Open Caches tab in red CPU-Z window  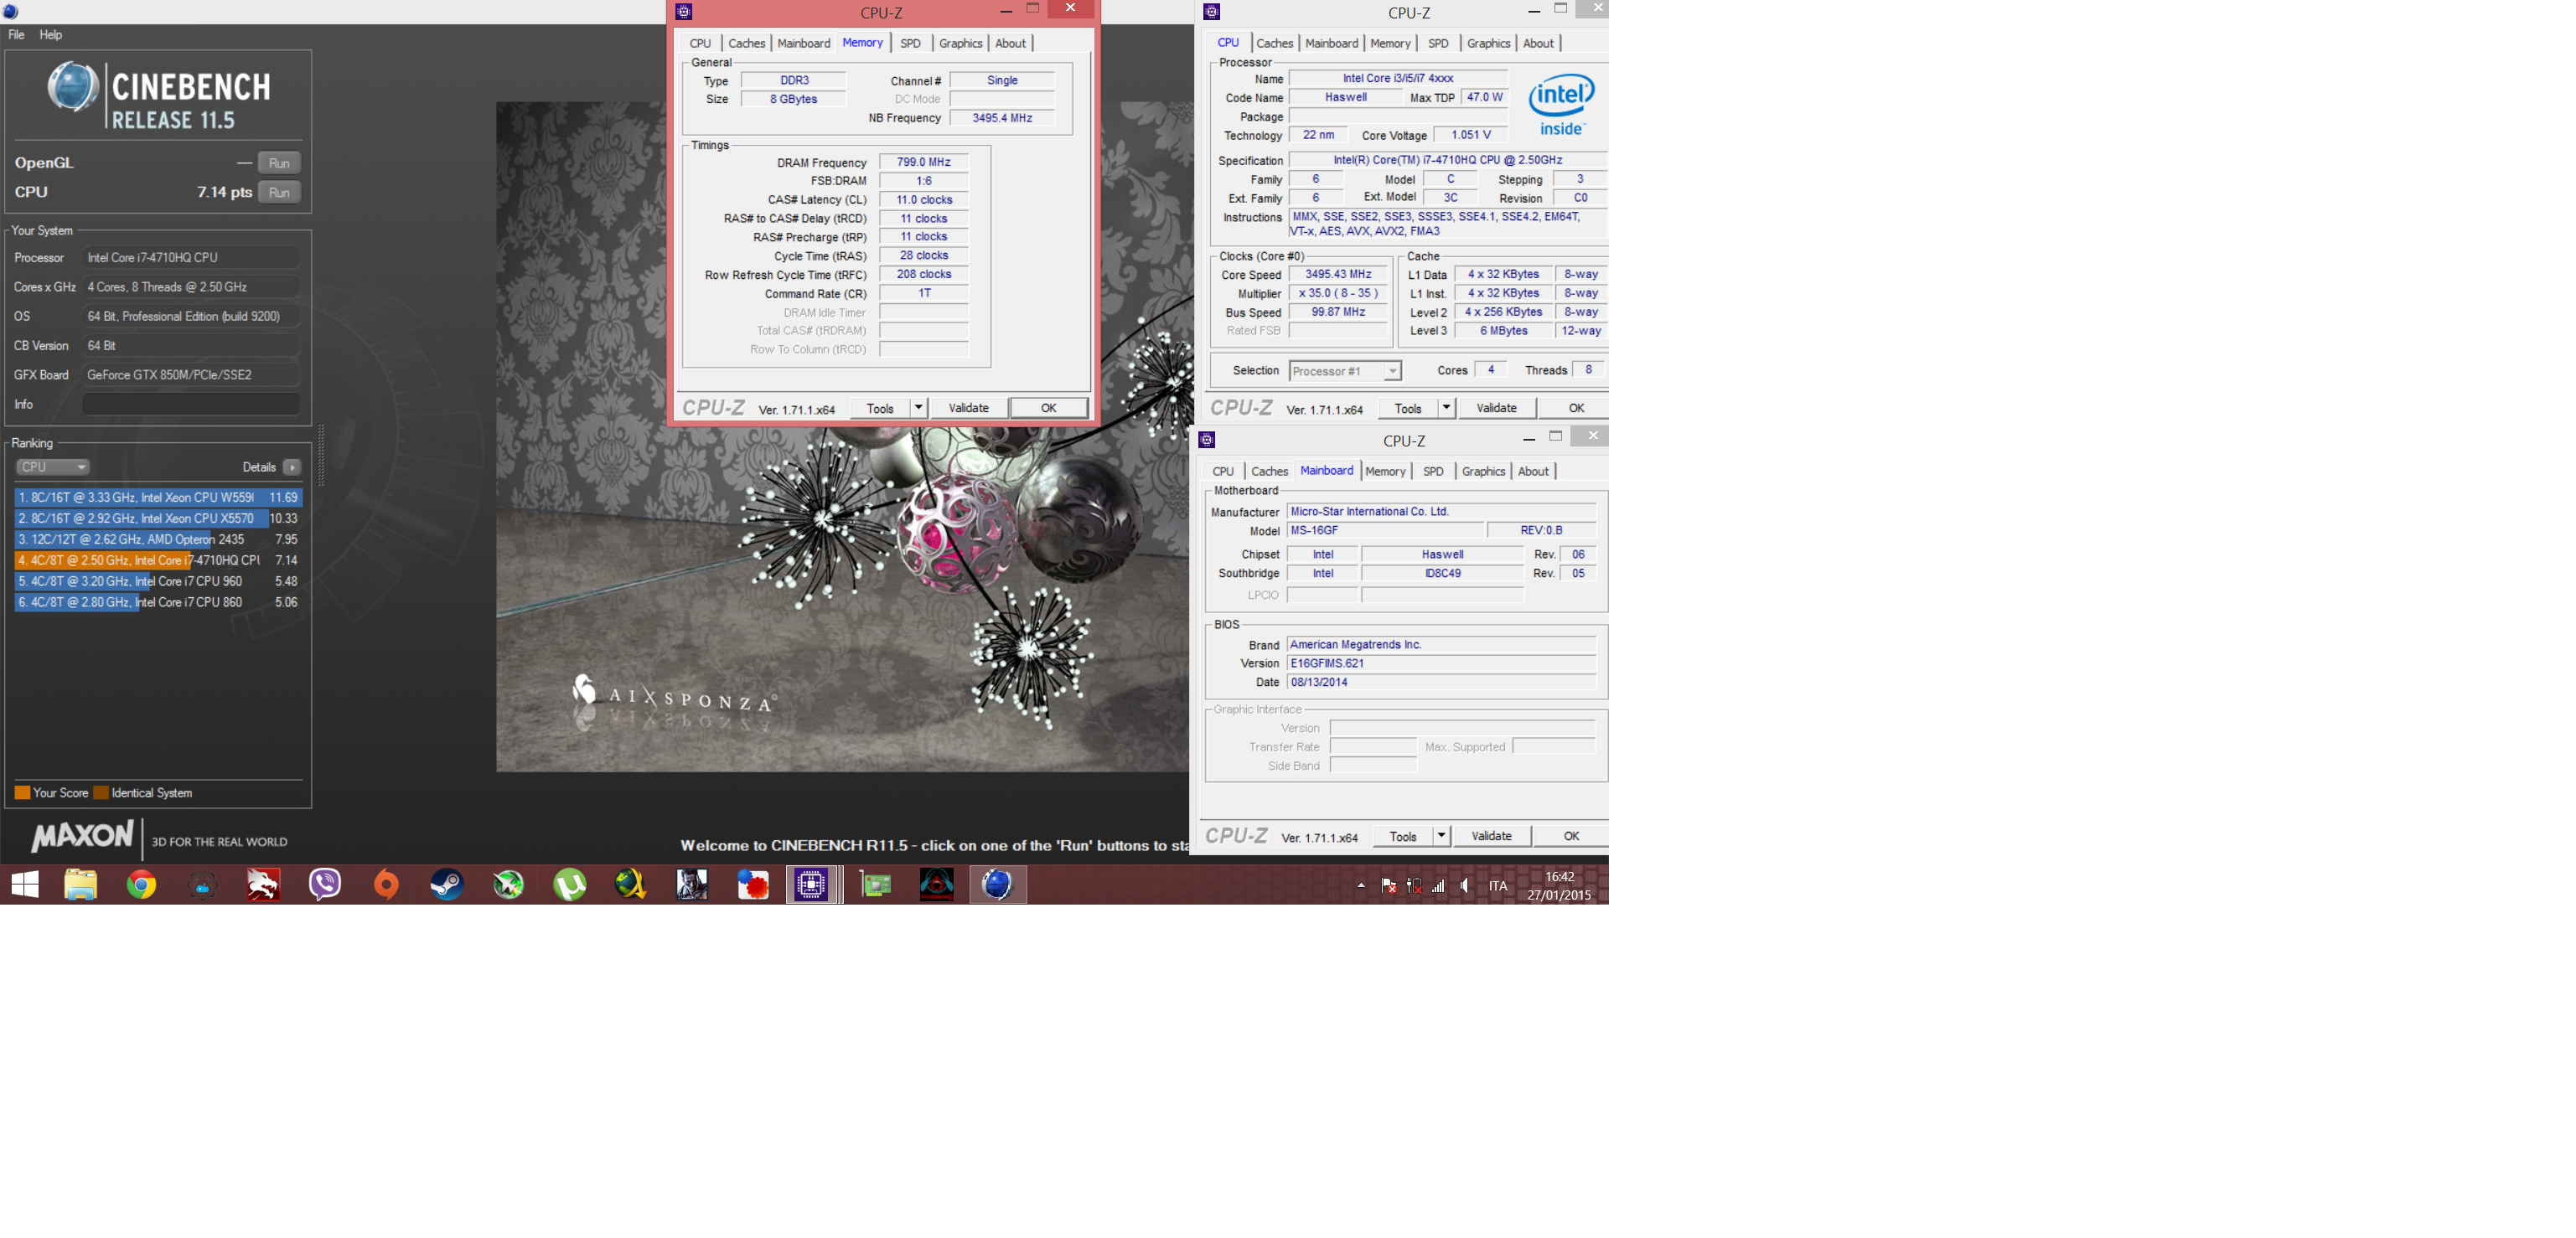tap(746, 43)
